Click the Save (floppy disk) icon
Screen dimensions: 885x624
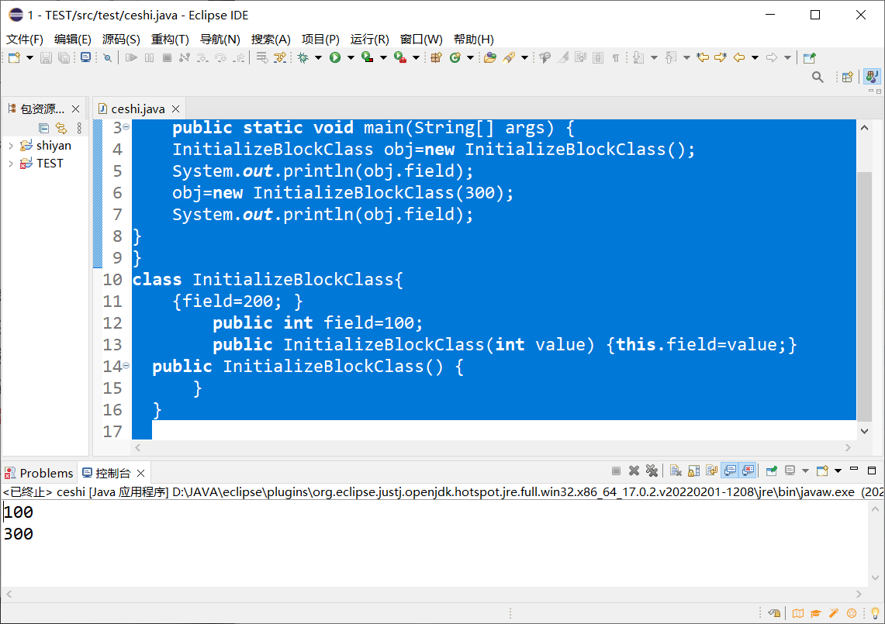coord(47,57)
